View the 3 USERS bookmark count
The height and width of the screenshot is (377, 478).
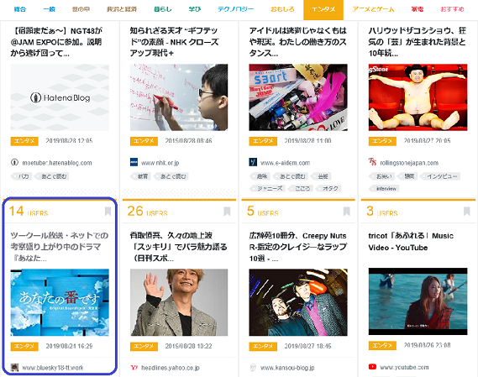382,211
